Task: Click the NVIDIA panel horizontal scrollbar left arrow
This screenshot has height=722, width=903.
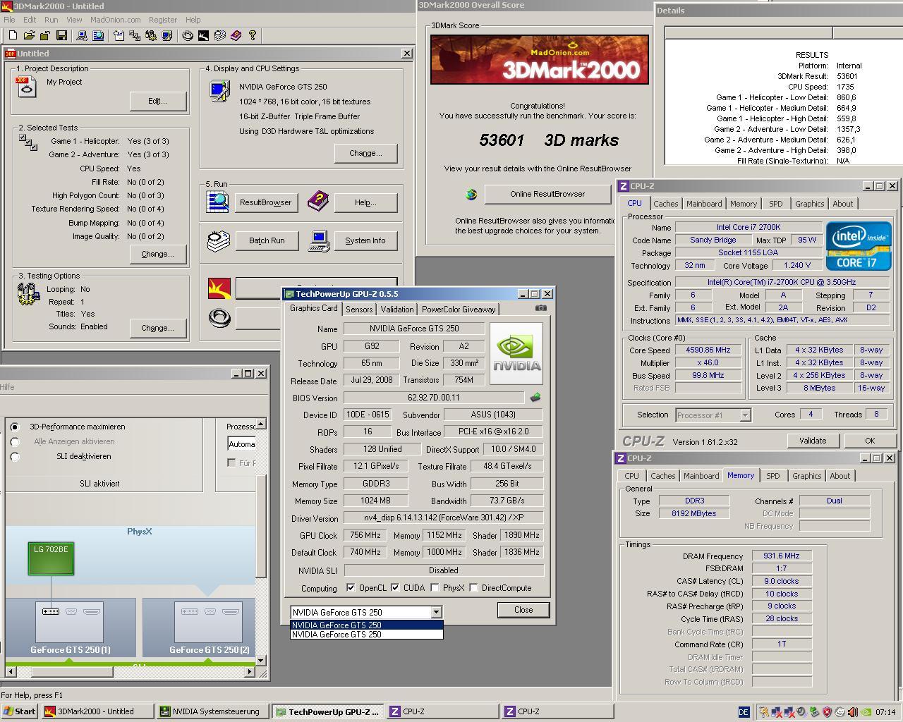Action: (x=11, y=672)
